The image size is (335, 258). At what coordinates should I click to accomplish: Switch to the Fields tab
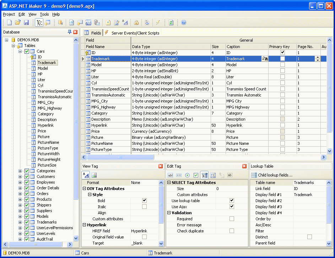(92, 33)
